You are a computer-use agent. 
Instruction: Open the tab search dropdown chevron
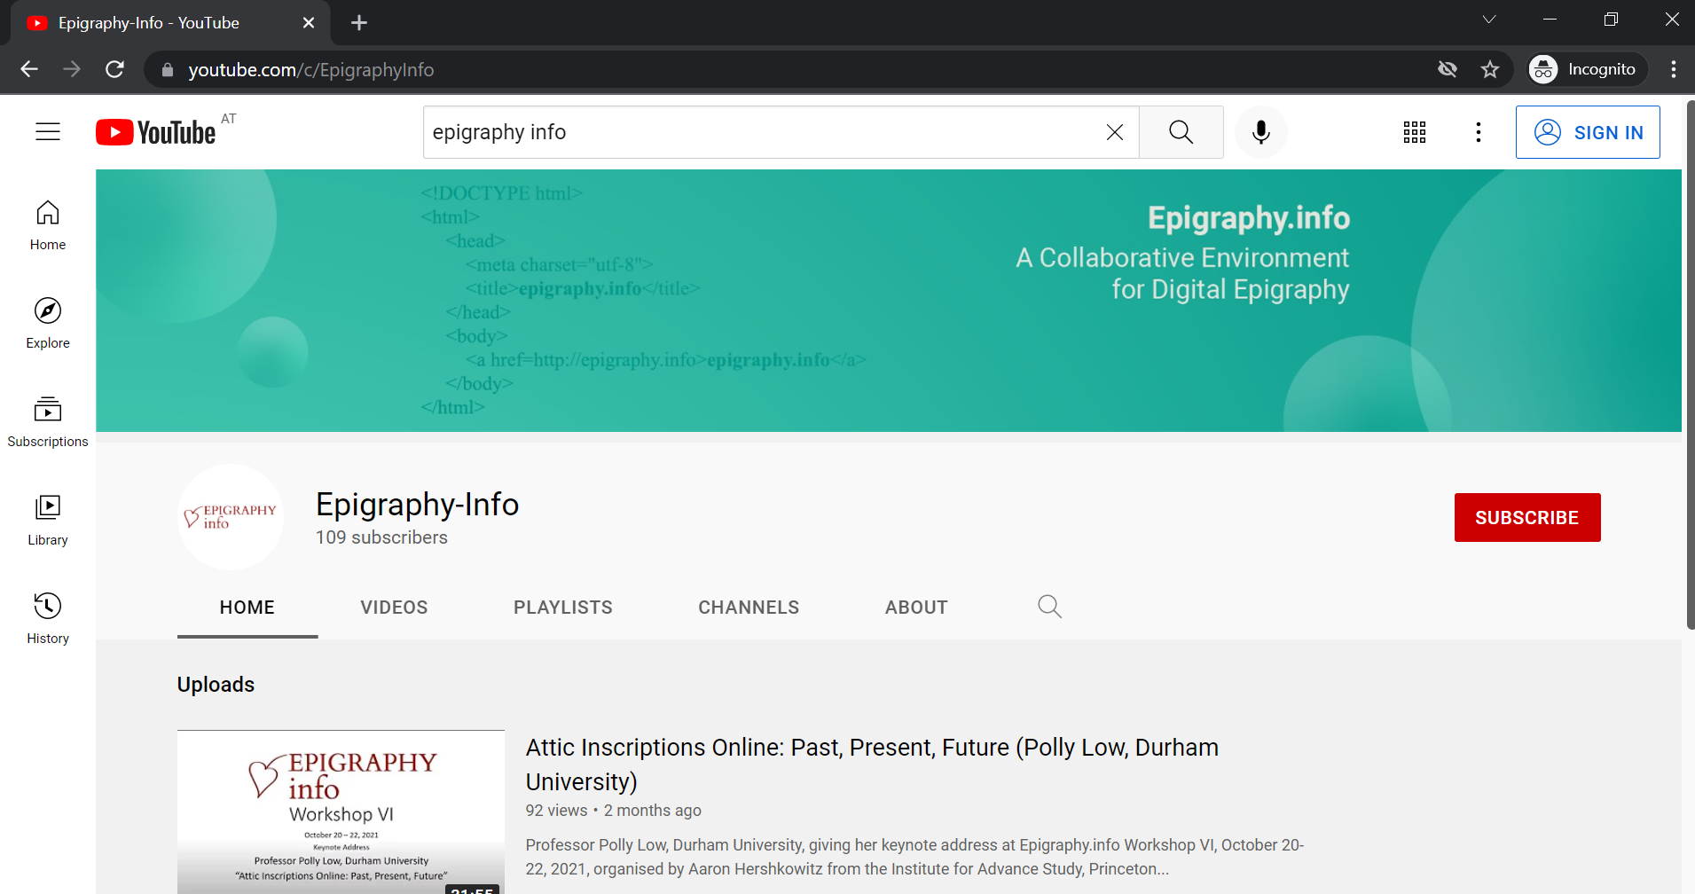pyautogui.click(x=1489, y=20)
